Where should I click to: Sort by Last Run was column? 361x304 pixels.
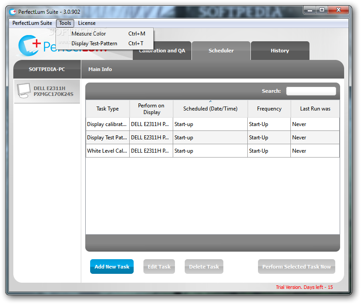pyautogui.click(x=315, y=109)
